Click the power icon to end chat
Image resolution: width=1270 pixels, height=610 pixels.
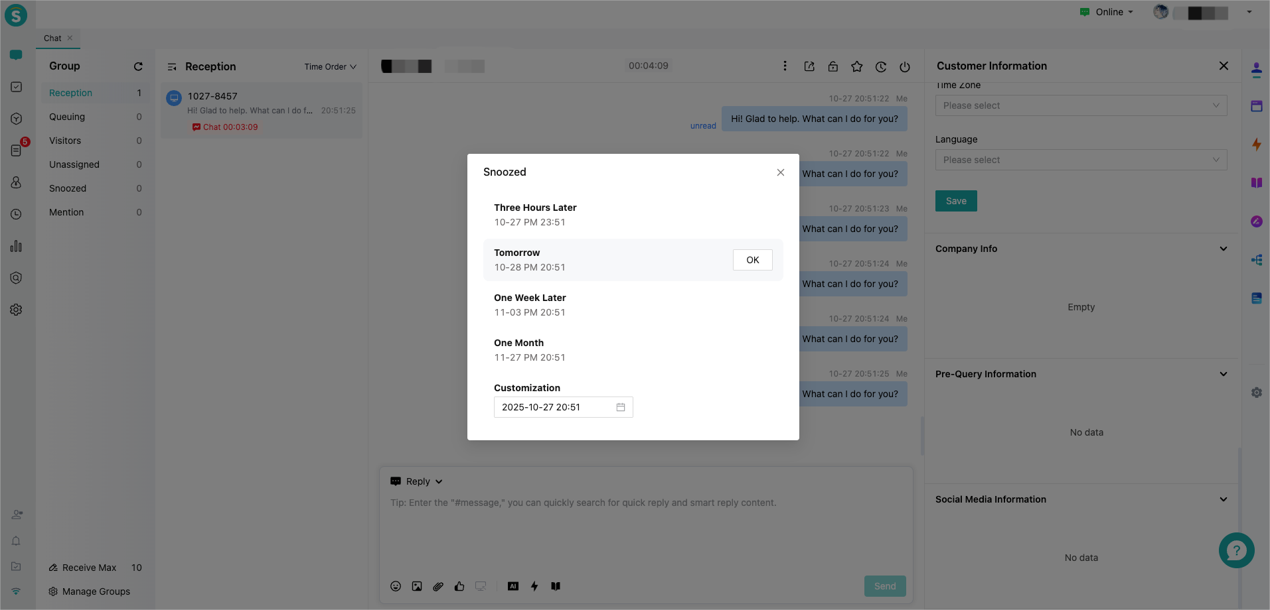tap(905, 66)
